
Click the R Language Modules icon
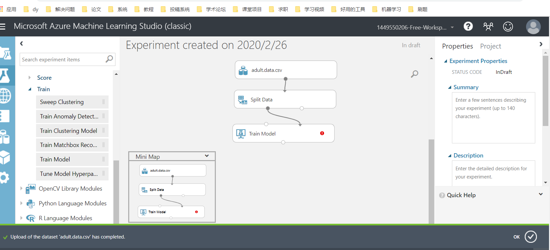pyautogui.click(x=31, y=218)
